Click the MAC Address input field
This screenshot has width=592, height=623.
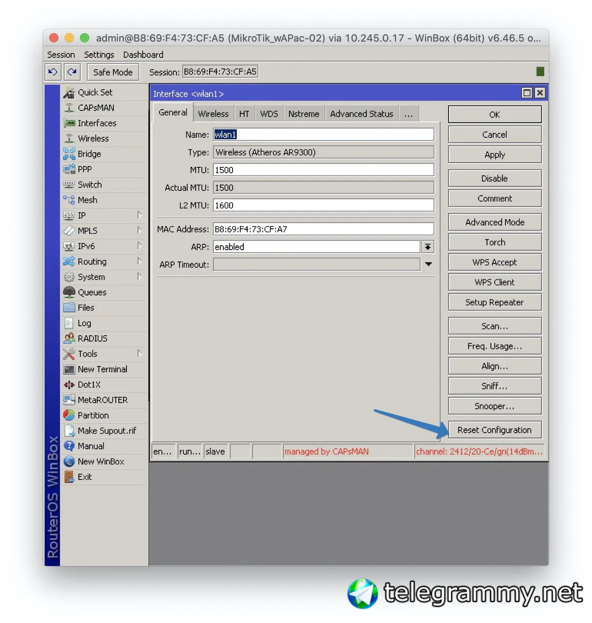pos(323,229)
